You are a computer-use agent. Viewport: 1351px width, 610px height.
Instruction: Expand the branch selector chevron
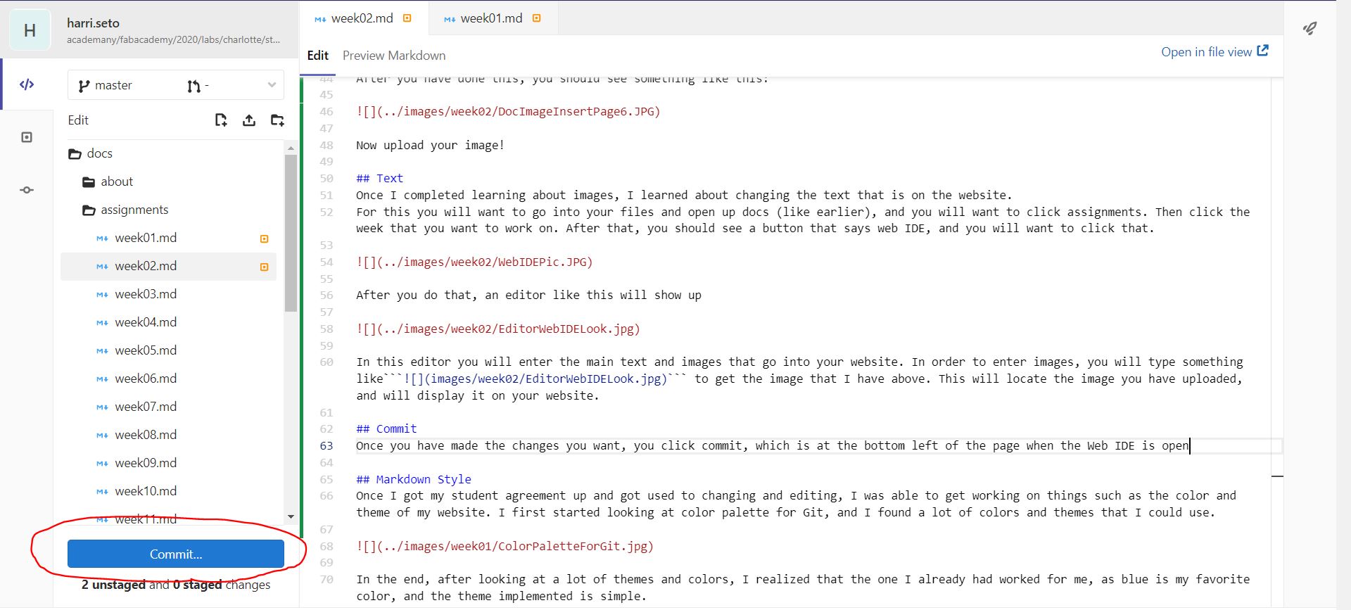272,85
